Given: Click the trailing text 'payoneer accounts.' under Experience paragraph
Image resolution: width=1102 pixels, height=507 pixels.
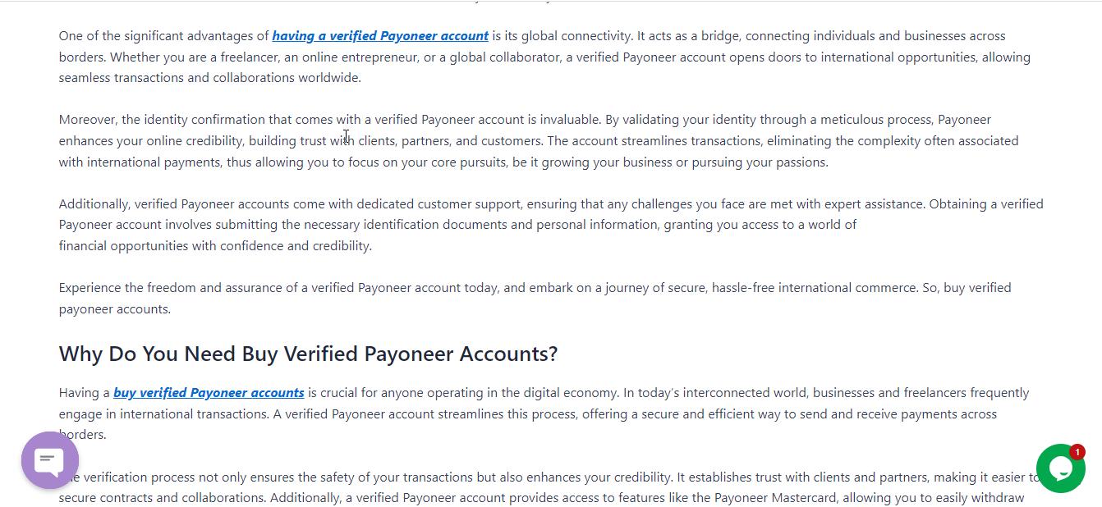Looking at the screenshot, I should point(115,309).
